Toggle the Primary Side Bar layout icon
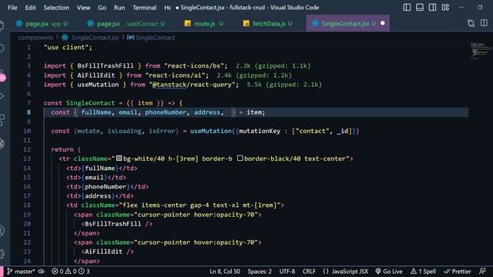493x277 pixels. 407,7
